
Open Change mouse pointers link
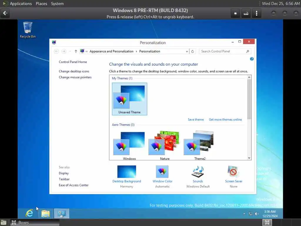coord(75,77)
